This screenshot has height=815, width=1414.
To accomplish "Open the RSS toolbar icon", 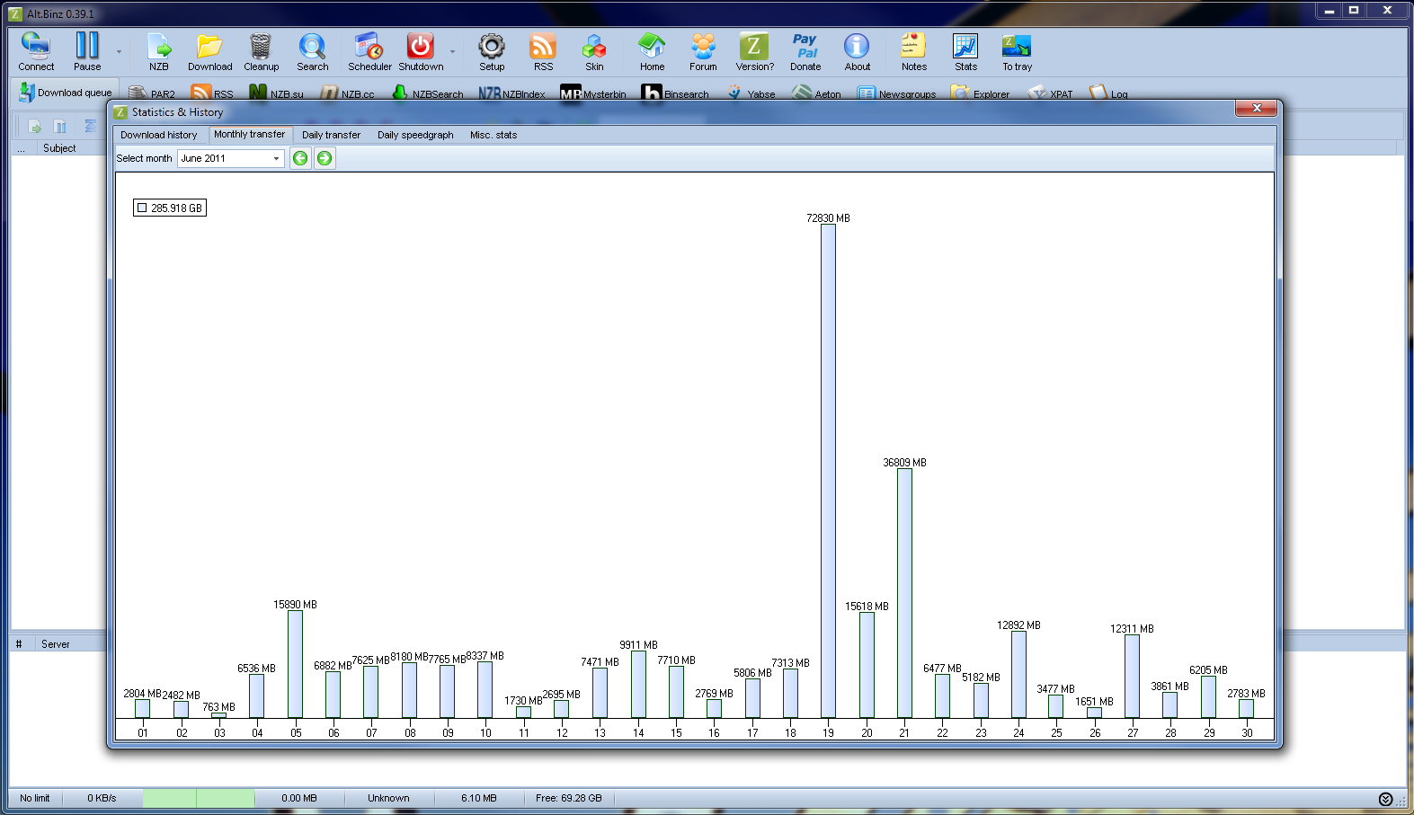I will 543,51.
